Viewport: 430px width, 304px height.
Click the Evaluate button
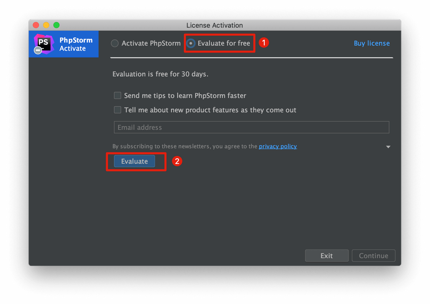coord(134,161)
